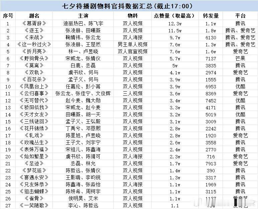Select the '主演' column header
This screenshot has width=258, height=209.
pyautogui.click(x=83, y=16)
